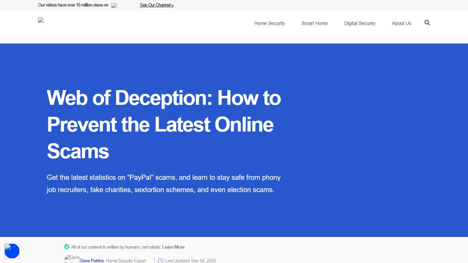Click the site logo in the header

coord(41,20)
